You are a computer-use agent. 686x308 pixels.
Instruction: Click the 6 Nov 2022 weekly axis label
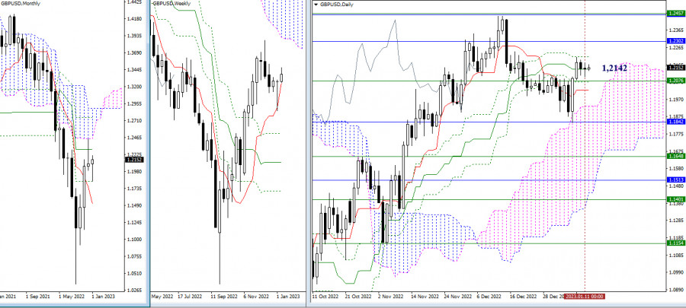coord(257,297)
